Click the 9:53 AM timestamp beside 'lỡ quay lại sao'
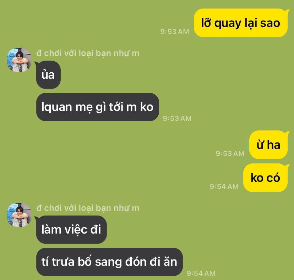The width and height of the screenshot is (294, 280). tap(175, 32)
